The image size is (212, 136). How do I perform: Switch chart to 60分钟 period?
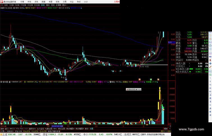[37, 5]
